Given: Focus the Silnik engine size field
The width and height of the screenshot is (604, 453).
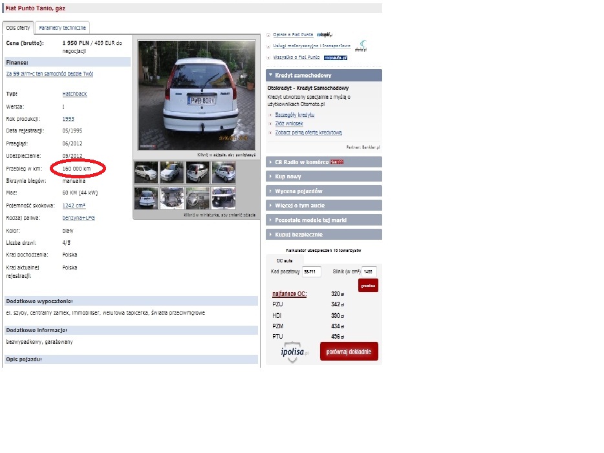Looking at the screenshot, I should (x=369, y=271).
